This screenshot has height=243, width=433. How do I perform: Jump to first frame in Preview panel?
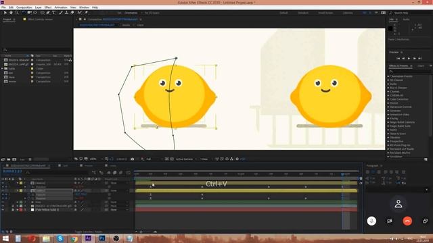[398, 59]
